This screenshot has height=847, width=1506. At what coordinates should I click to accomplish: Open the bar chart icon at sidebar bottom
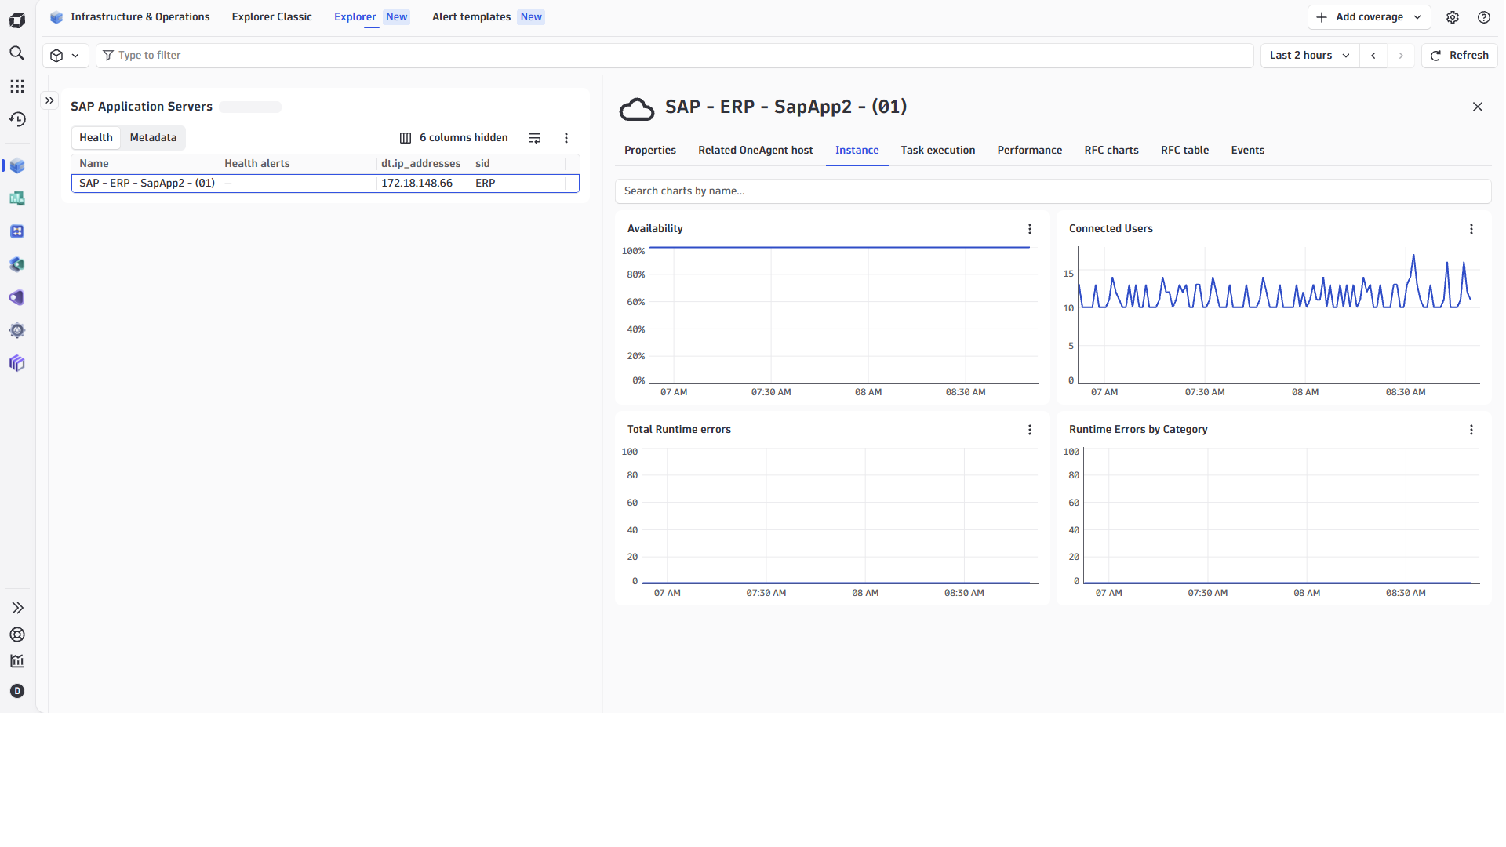pyautogui.click(x=17, y=661)
